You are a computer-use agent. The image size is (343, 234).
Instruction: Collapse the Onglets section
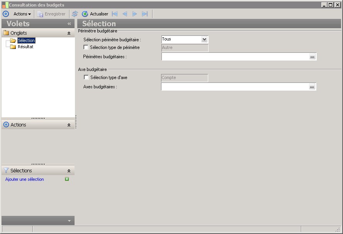tap(69, 33)
